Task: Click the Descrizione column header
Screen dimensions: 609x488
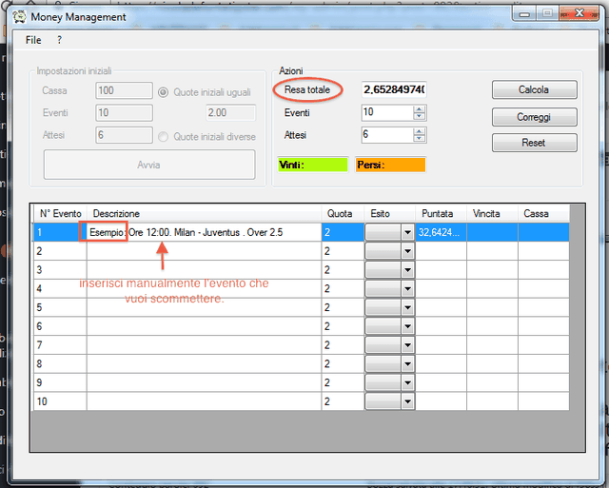Action: point(205,213)
